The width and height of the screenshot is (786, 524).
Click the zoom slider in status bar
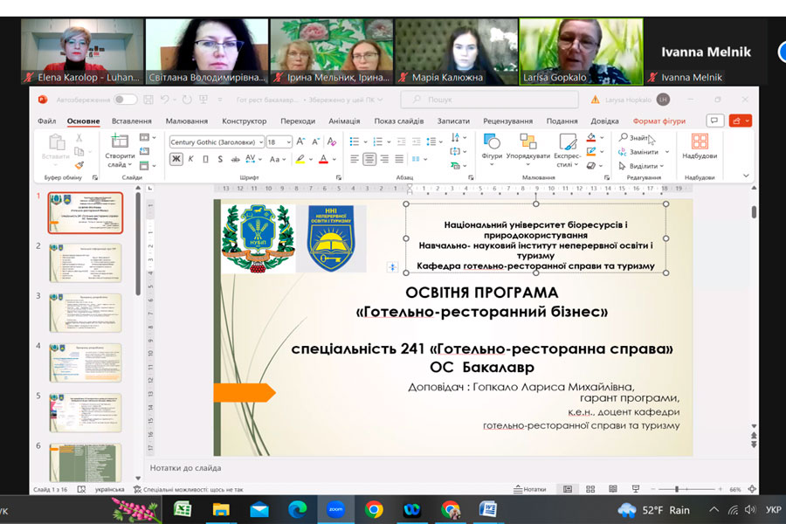[x=677, y=489]
